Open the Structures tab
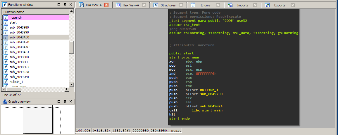The height and width of the screenshot is (135, 338). [x=168, y=5]
